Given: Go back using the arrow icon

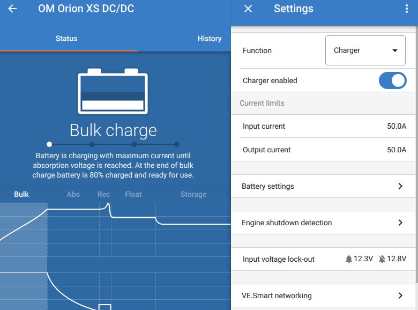Looking at the screenshot, I should pyautogui.click(x=12, y=9).
